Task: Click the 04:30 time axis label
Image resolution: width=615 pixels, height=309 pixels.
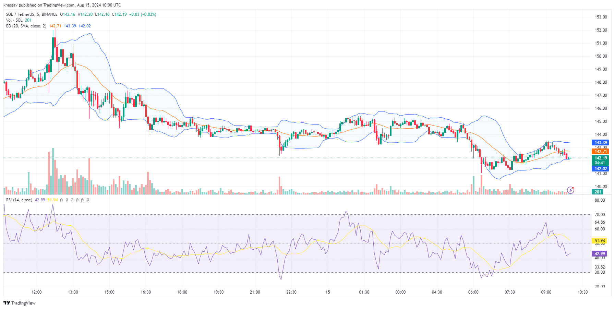Action: pos(437,292)
